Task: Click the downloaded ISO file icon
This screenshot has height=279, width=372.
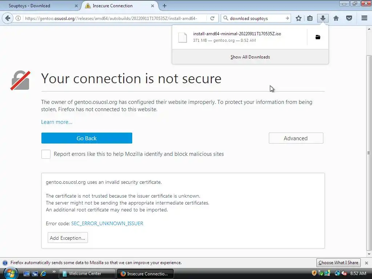Action: coord(183,37)
